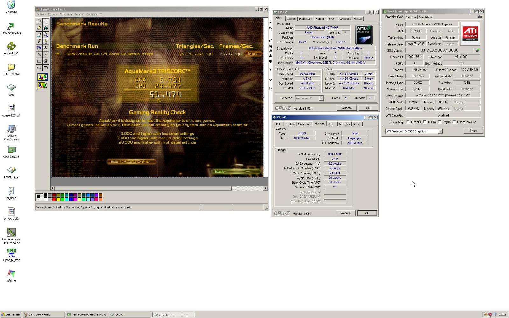This screenshot has height=318, width=509.
Task: Switch to SPD tab in bottom CPU-Z window
Action: coord(331,124)
